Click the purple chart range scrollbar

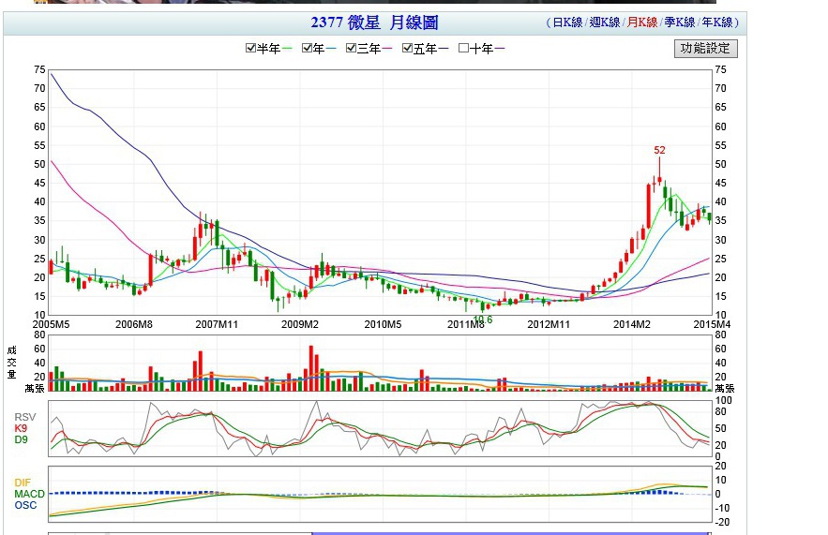pos(510,533)
